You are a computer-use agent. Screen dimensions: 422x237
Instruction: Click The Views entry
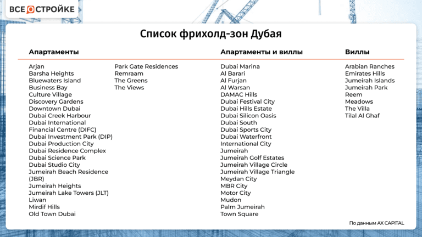[x=129, y=88]
